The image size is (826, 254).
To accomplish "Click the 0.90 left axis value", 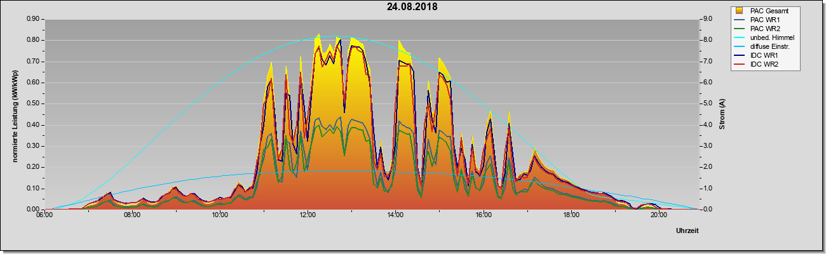I will (x=34, y=19).
